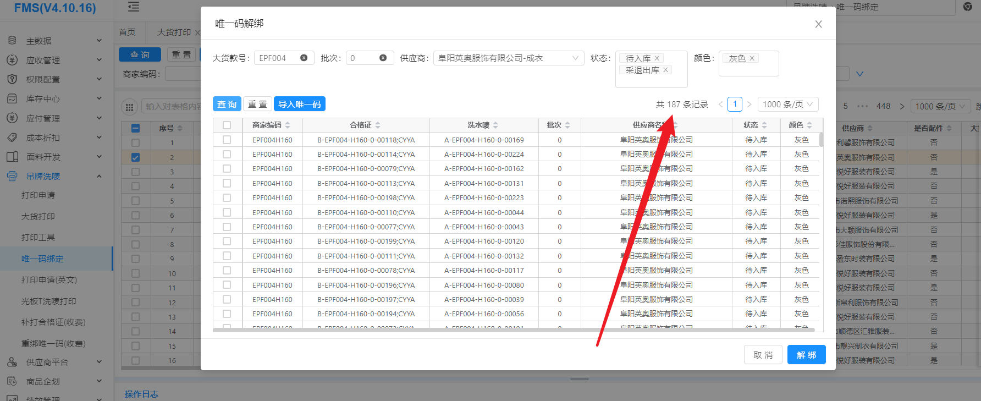The image size is (981, 401).
Task: Select the row with 合格证 B-EPF004-H160-0-00079;CYYA
Action: coord(227,169)
